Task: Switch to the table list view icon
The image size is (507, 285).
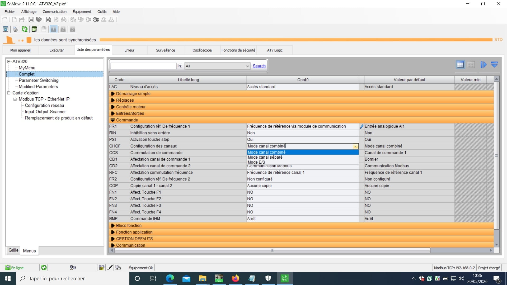Action: click(460, 65)
